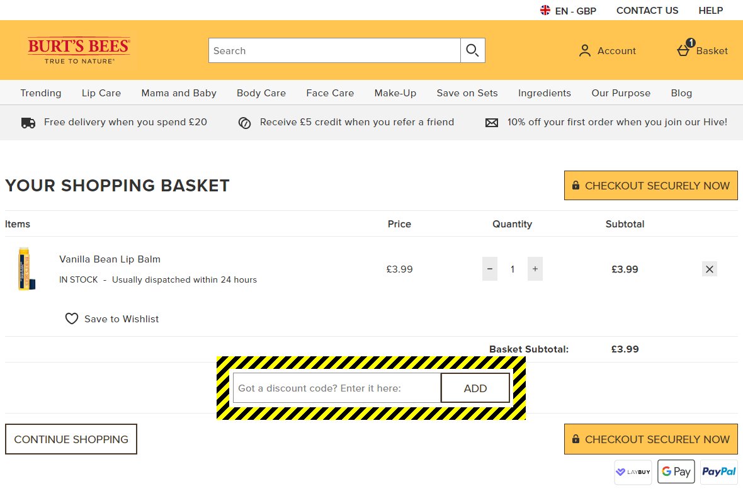Screen dimensions: 743x491
Task: Click top Checkout Securely Now button
Action: coord(650,185)
